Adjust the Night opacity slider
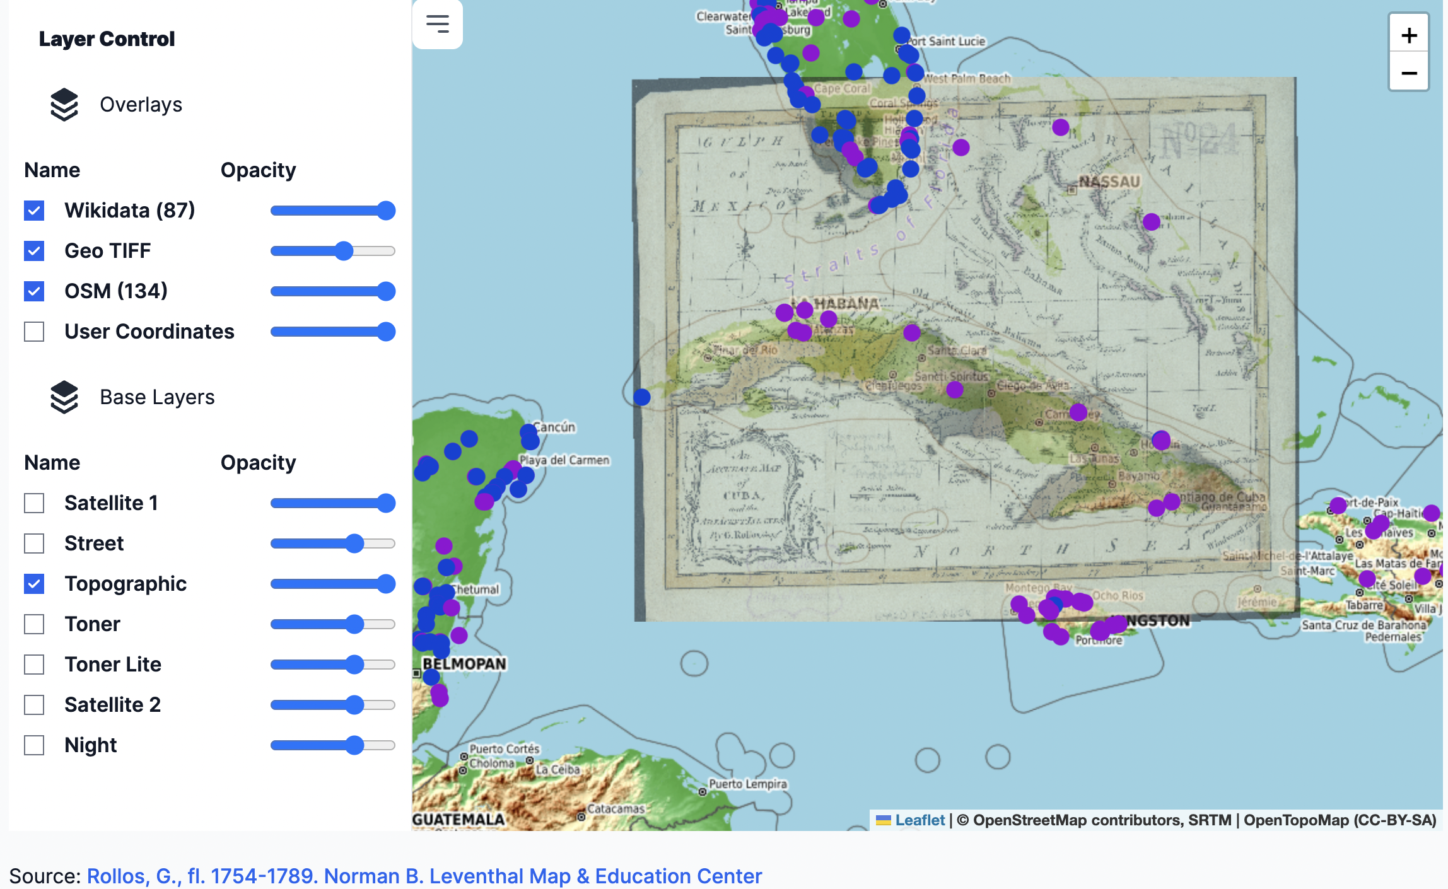This screenshot has width=1448, height=889. pyautogui.click(x=333, y=745)
